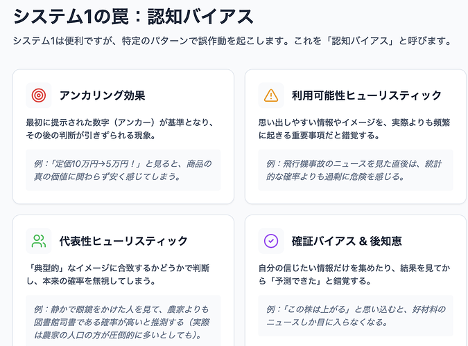Viewport: 468px width, 346px height.
Task: Click the 定価10万円→5万円 example box
Action: pyautogui.click(x=123, y=170)
